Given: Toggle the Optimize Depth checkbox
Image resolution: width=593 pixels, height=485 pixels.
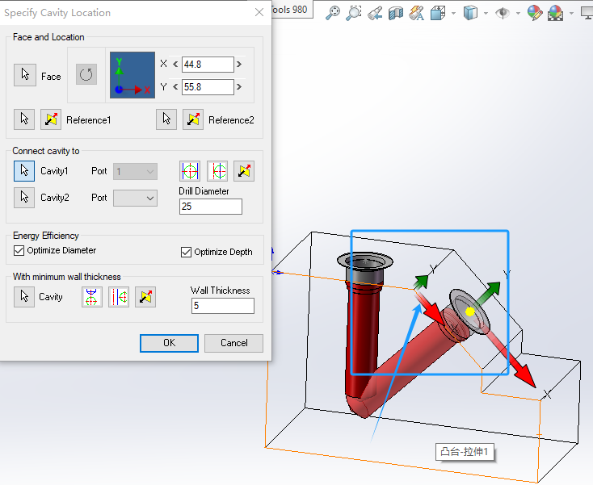Looking at the screenshot, I should click(x=186, y=252).
